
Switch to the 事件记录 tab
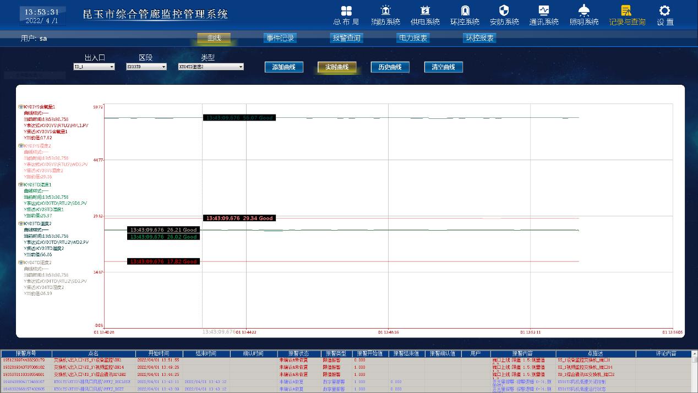point(280,38)
